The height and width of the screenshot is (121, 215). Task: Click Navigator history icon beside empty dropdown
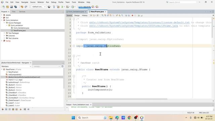coord(62,67)
